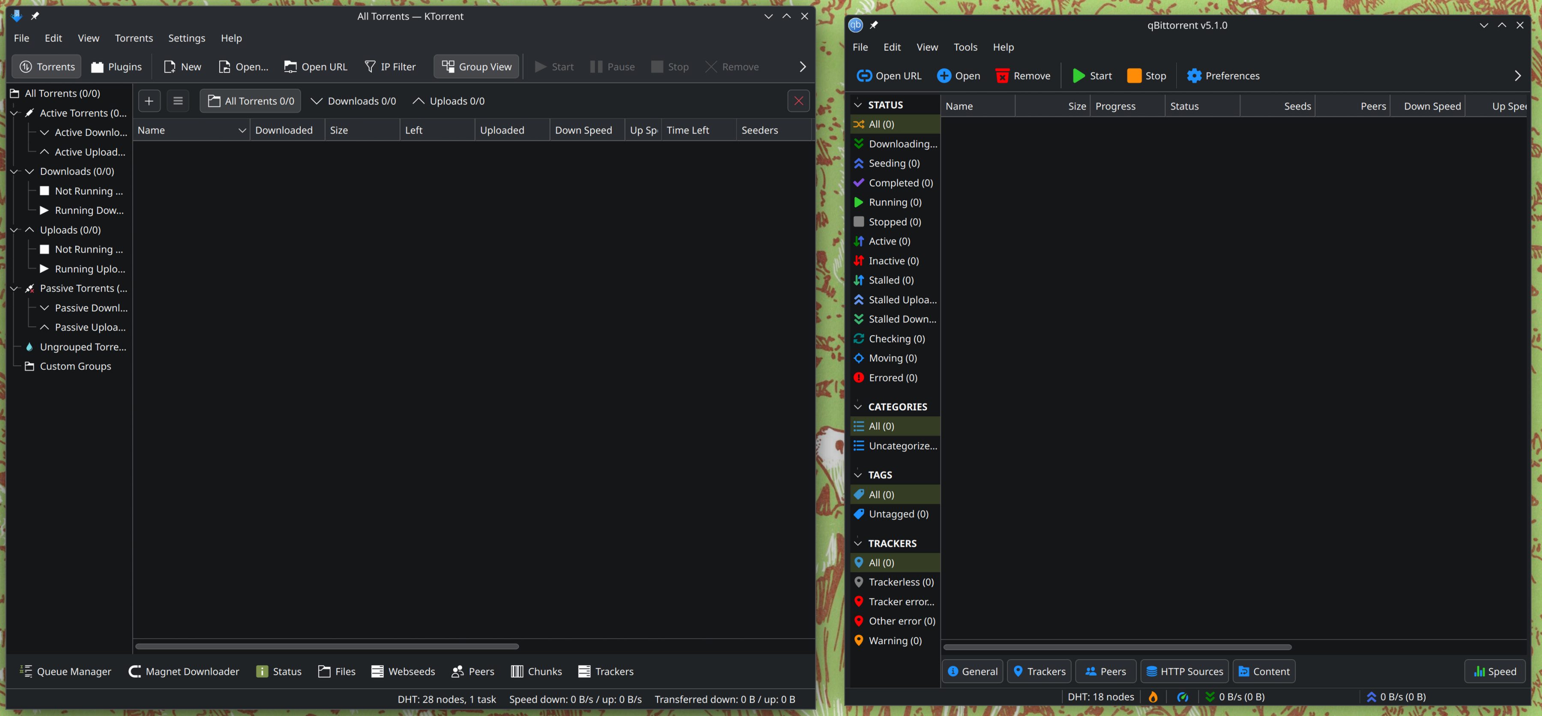
Task: Open the Files panel in KTorrent
Action: 337,671
